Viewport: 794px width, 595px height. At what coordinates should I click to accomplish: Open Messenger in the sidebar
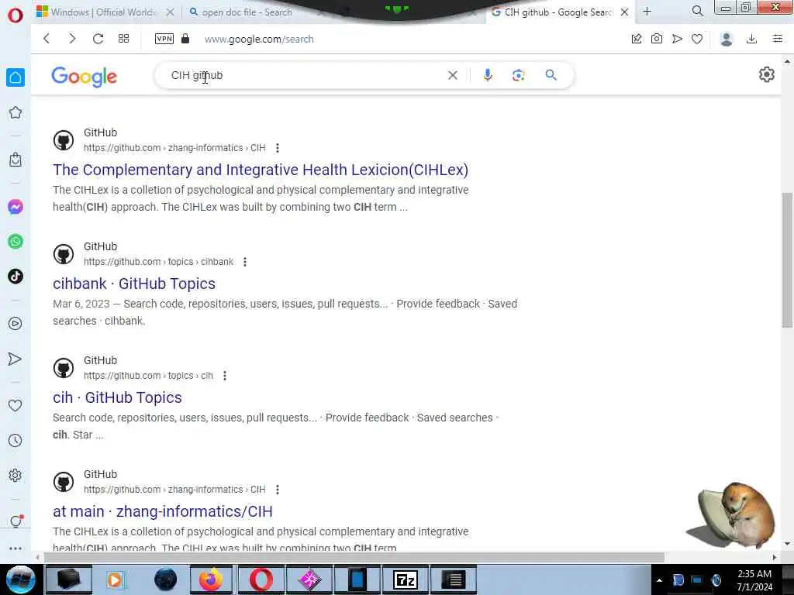tap(16, 207)
